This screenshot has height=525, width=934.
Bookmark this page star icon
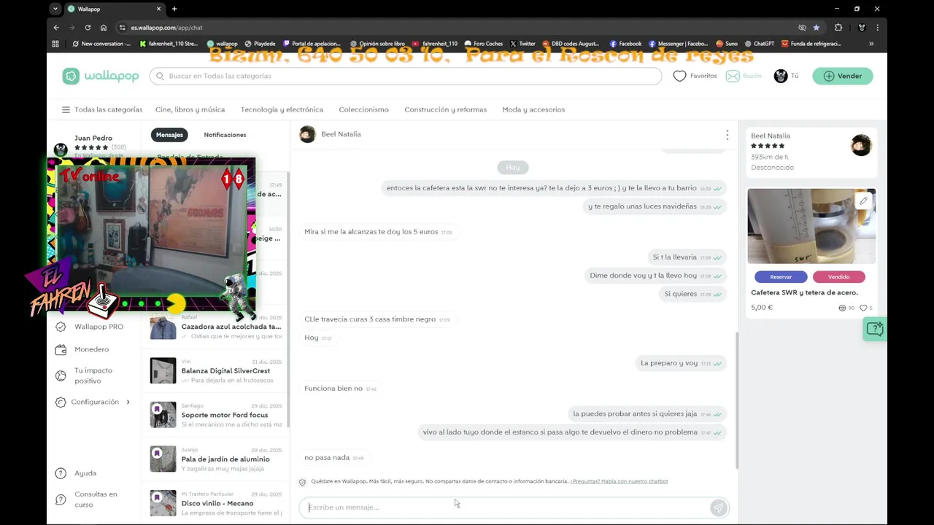coord(817,28)
